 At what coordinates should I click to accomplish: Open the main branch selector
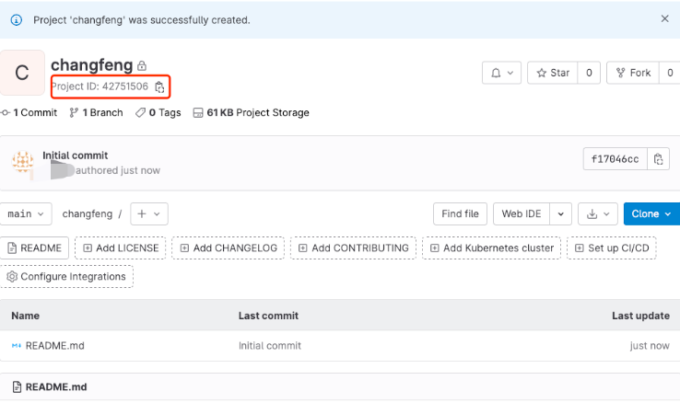(x=26, y=213)
